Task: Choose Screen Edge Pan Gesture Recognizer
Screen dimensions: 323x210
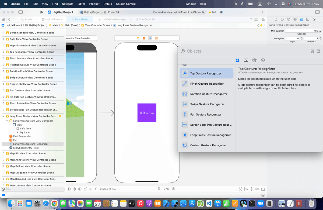Action: pos(206,125)
